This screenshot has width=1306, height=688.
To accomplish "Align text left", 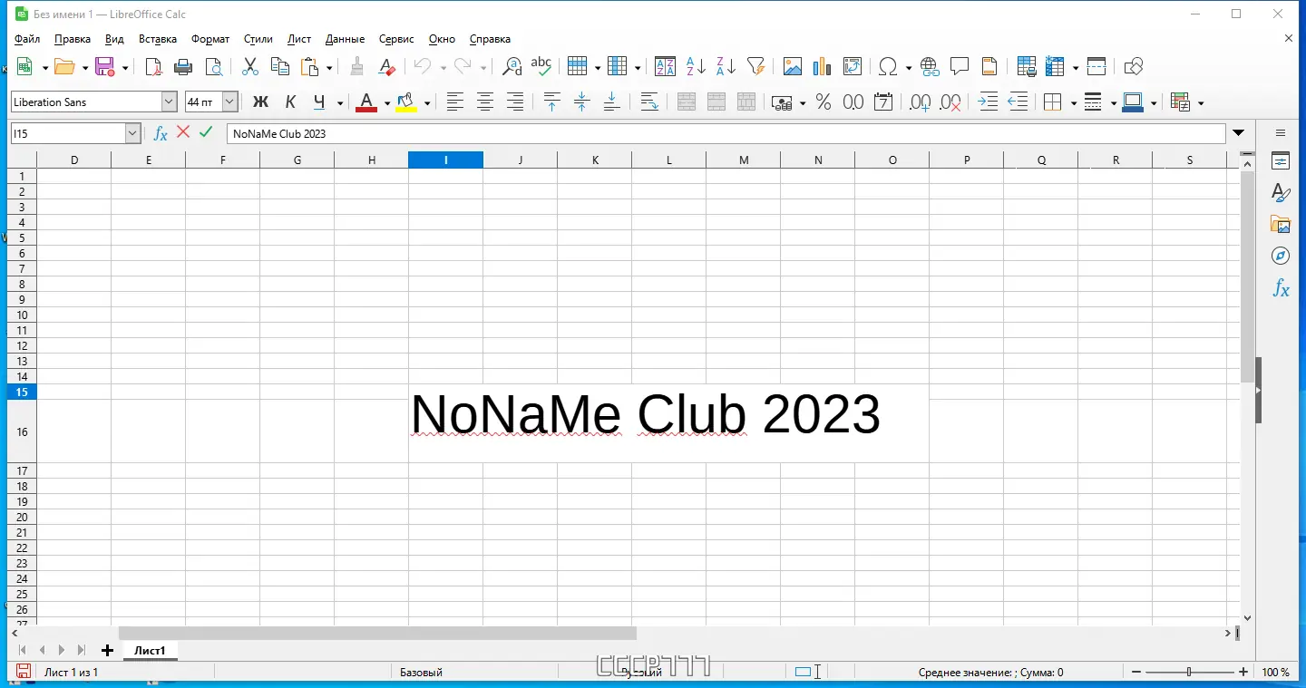I will tap(455, 102).
